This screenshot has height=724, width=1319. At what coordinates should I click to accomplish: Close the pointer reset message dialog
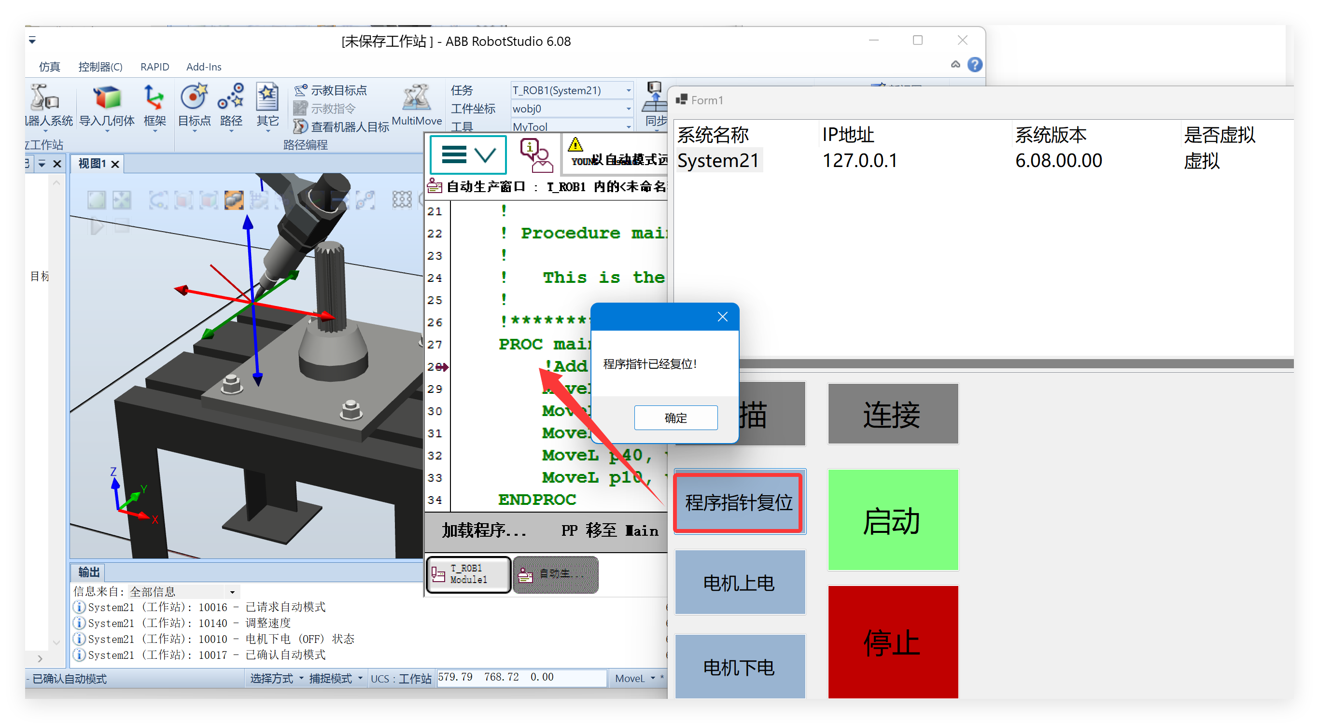pyautogui.click(x=722, y=317)
